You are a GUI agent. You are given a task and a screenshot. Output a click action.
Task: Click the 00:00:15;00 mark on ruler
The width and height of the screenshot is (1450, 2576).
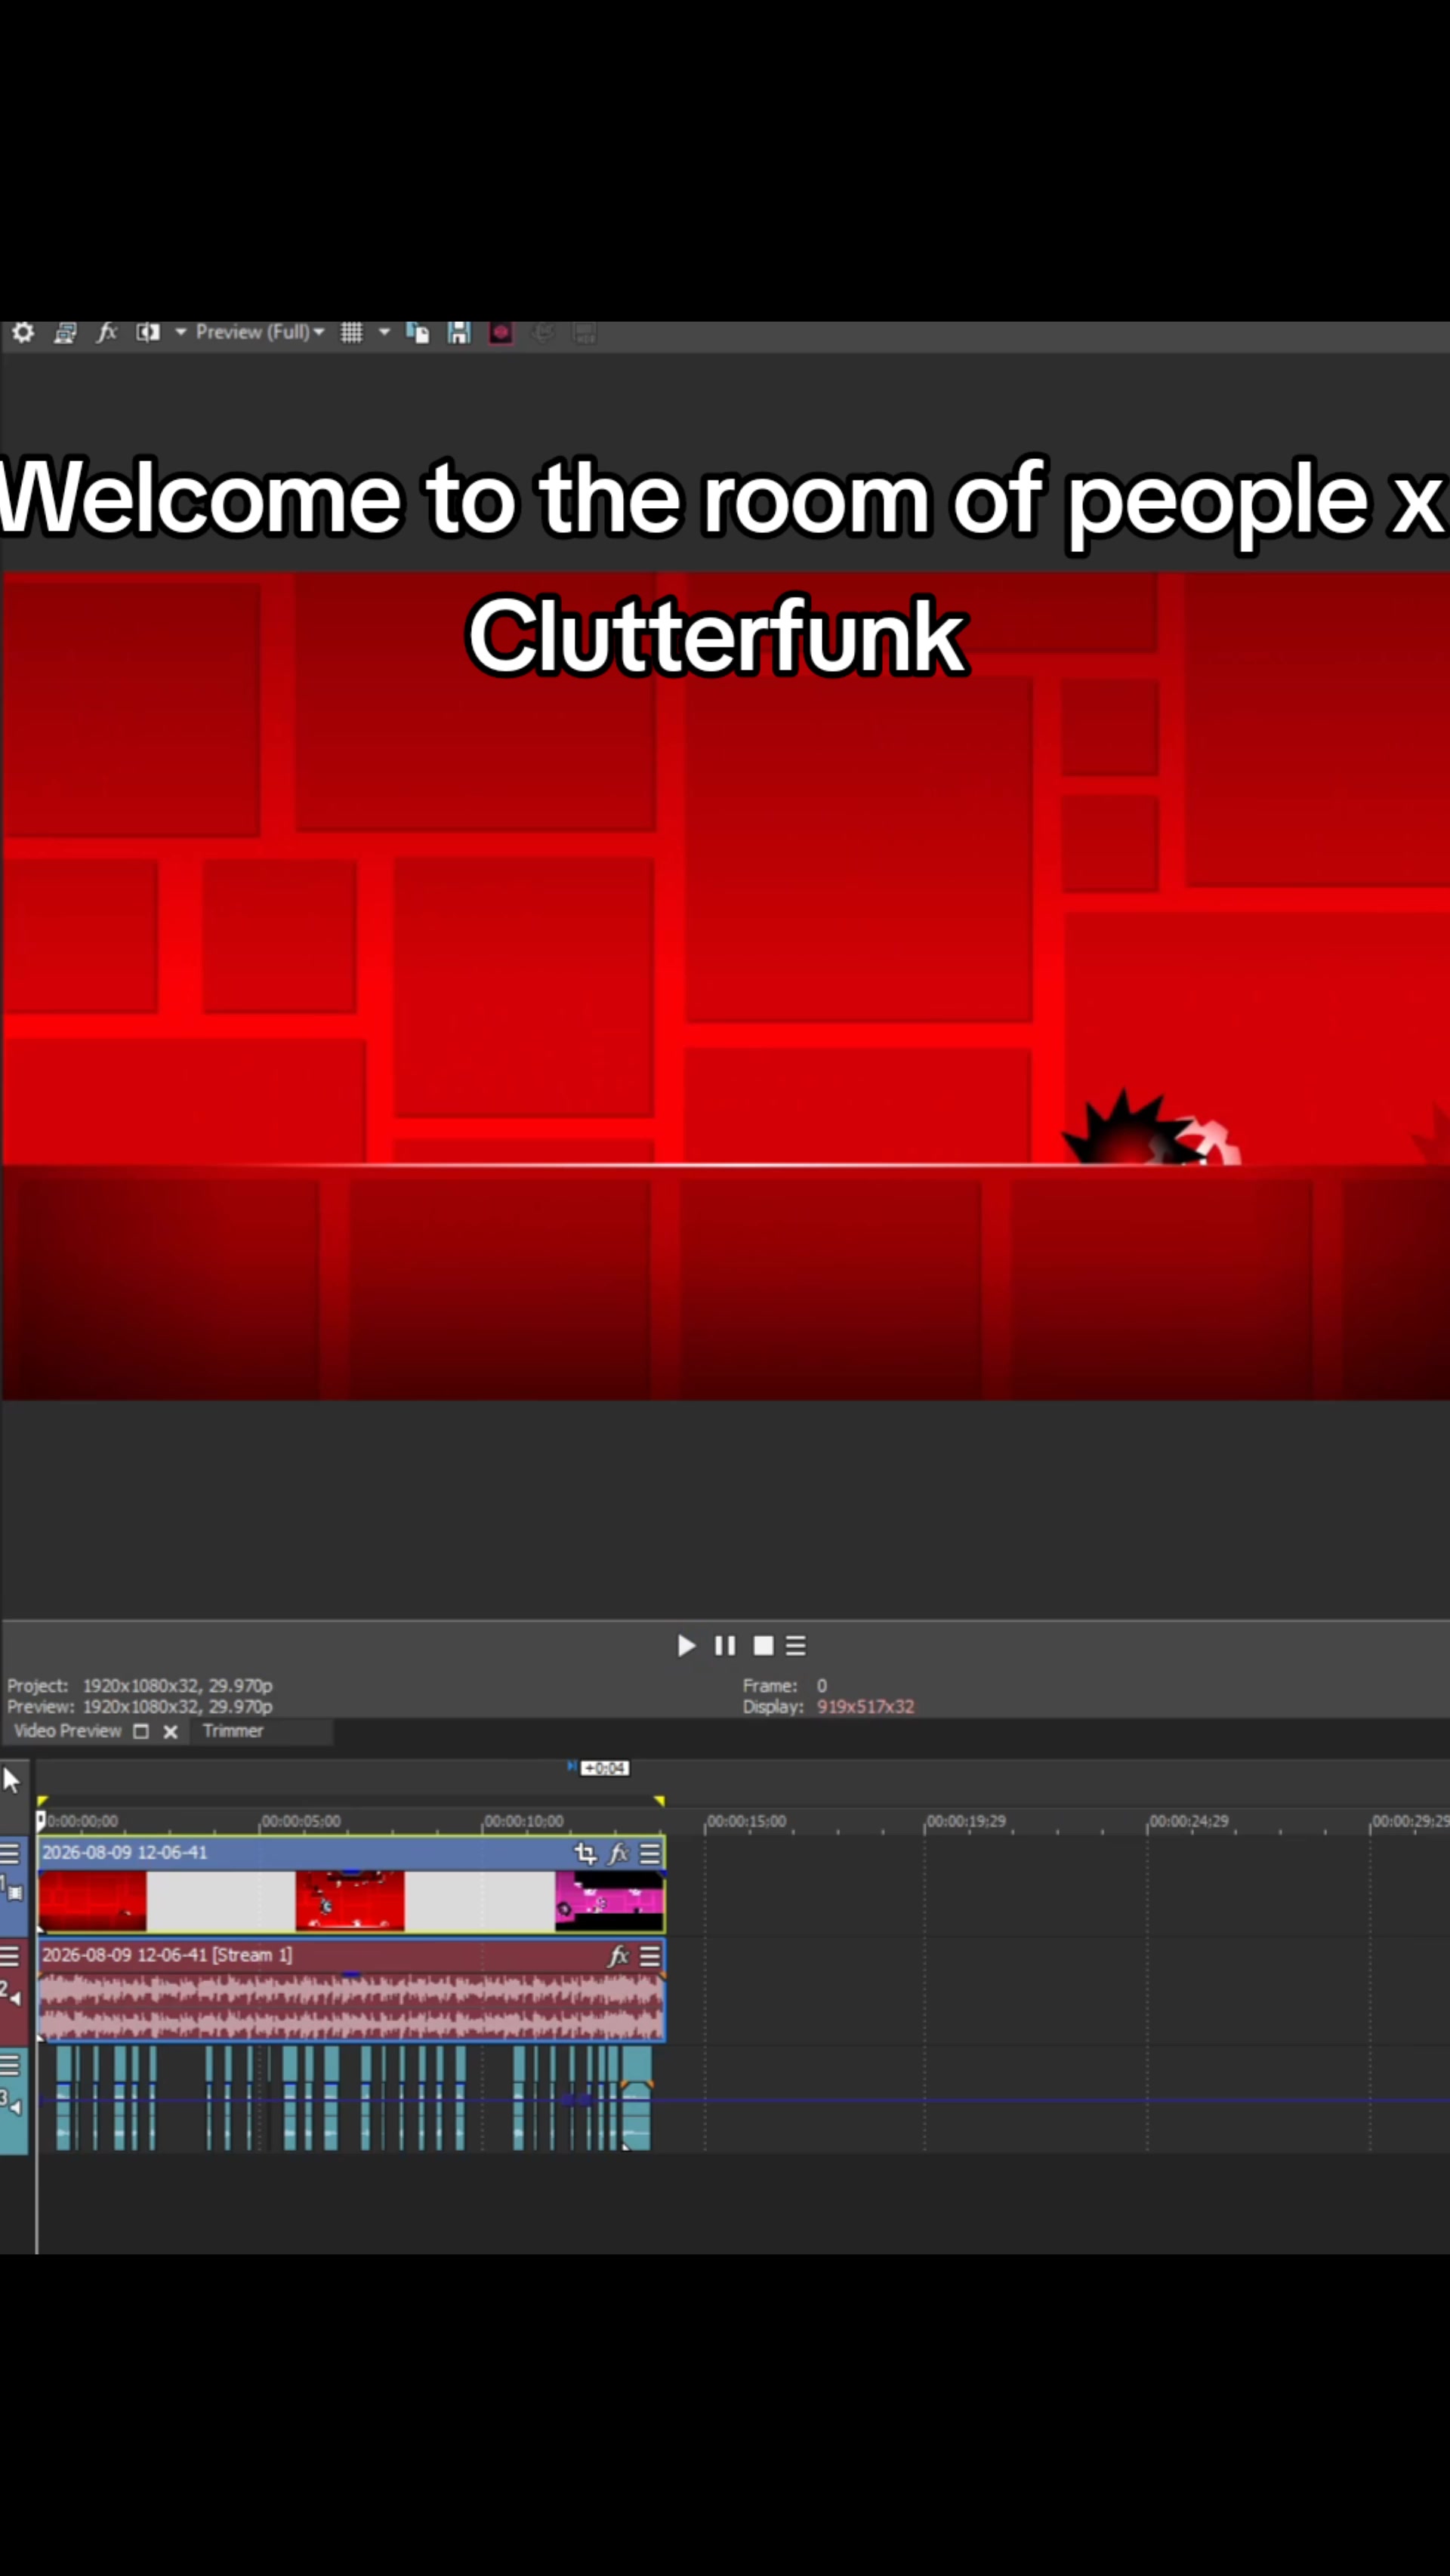746,1821
